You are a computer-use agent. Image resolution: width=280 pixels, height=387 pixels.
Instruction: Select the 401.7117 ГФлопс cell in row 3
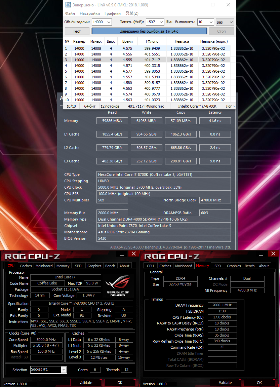[152, 60]
